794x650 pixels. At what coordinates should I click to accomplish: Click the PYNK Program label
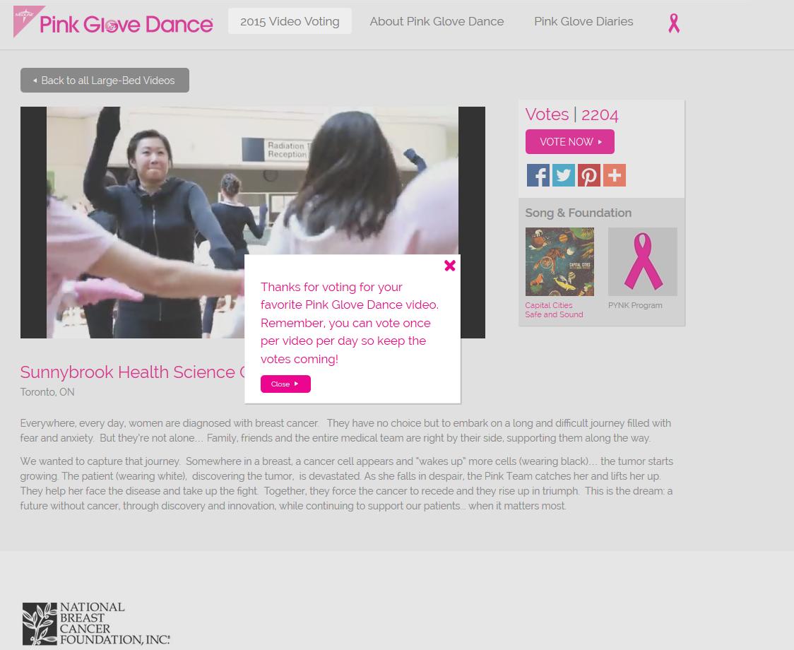click(635, 305)
